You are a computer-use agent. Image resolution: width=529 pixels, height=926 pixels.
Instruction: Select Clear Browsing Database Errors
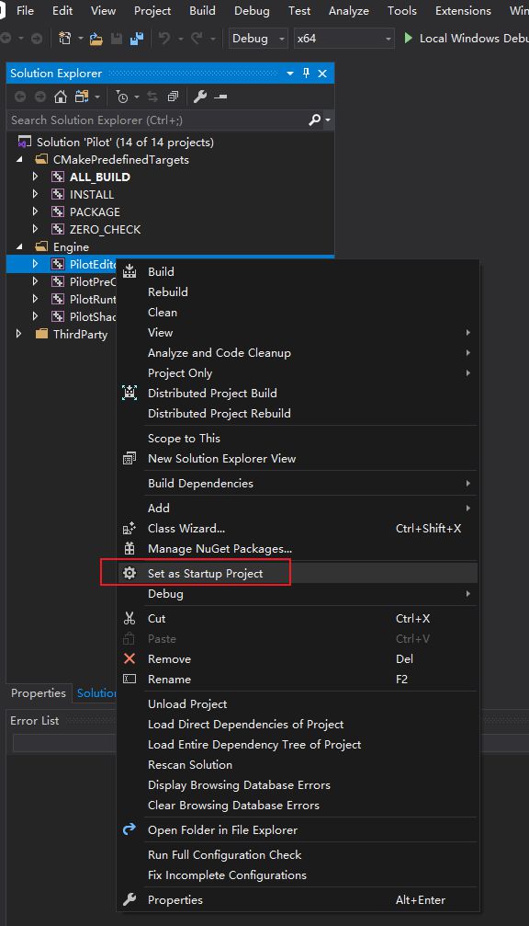click(x=233, y=805)
